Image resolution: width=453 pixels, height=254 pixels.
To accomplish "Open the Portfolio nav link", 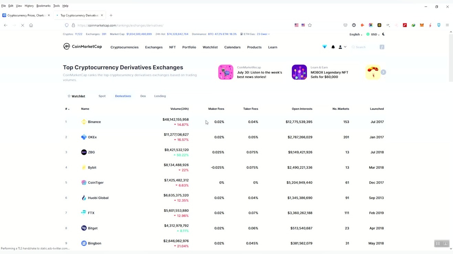I will [189, 47].
